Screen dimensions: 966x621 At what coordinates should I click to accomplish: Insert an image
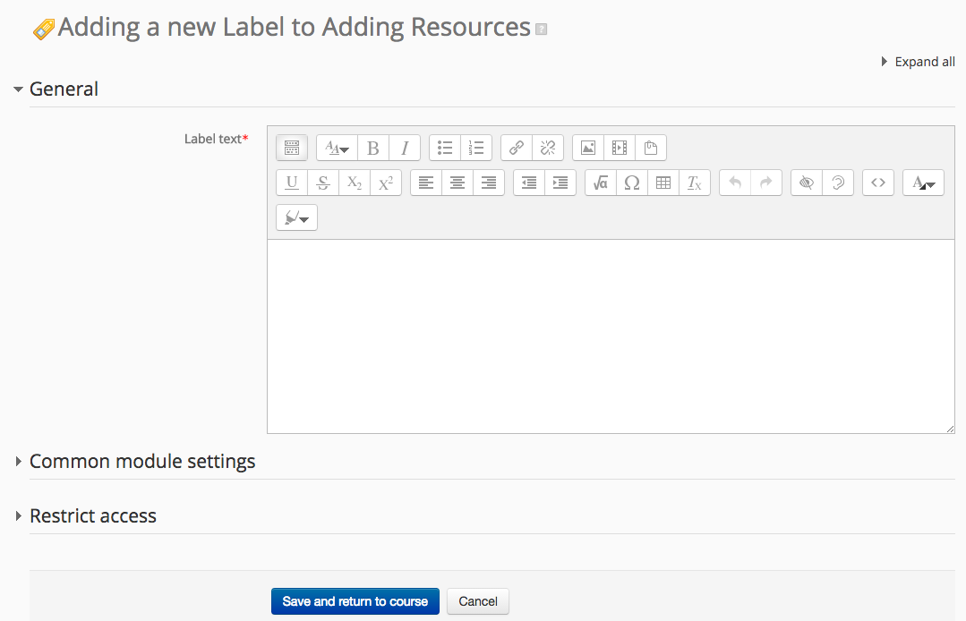[x=588, y=148]
